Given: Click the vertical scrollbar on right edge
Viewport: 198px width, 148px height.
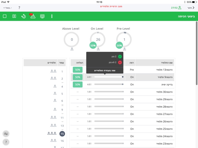Looking at the screenshot, I should pyautogui.click(x=197, y=53).
